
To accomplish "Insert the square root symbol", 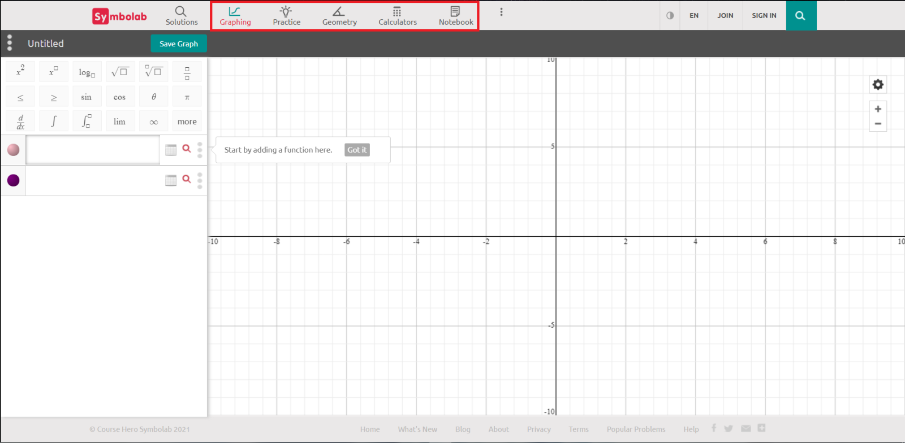I will point(120,72).
